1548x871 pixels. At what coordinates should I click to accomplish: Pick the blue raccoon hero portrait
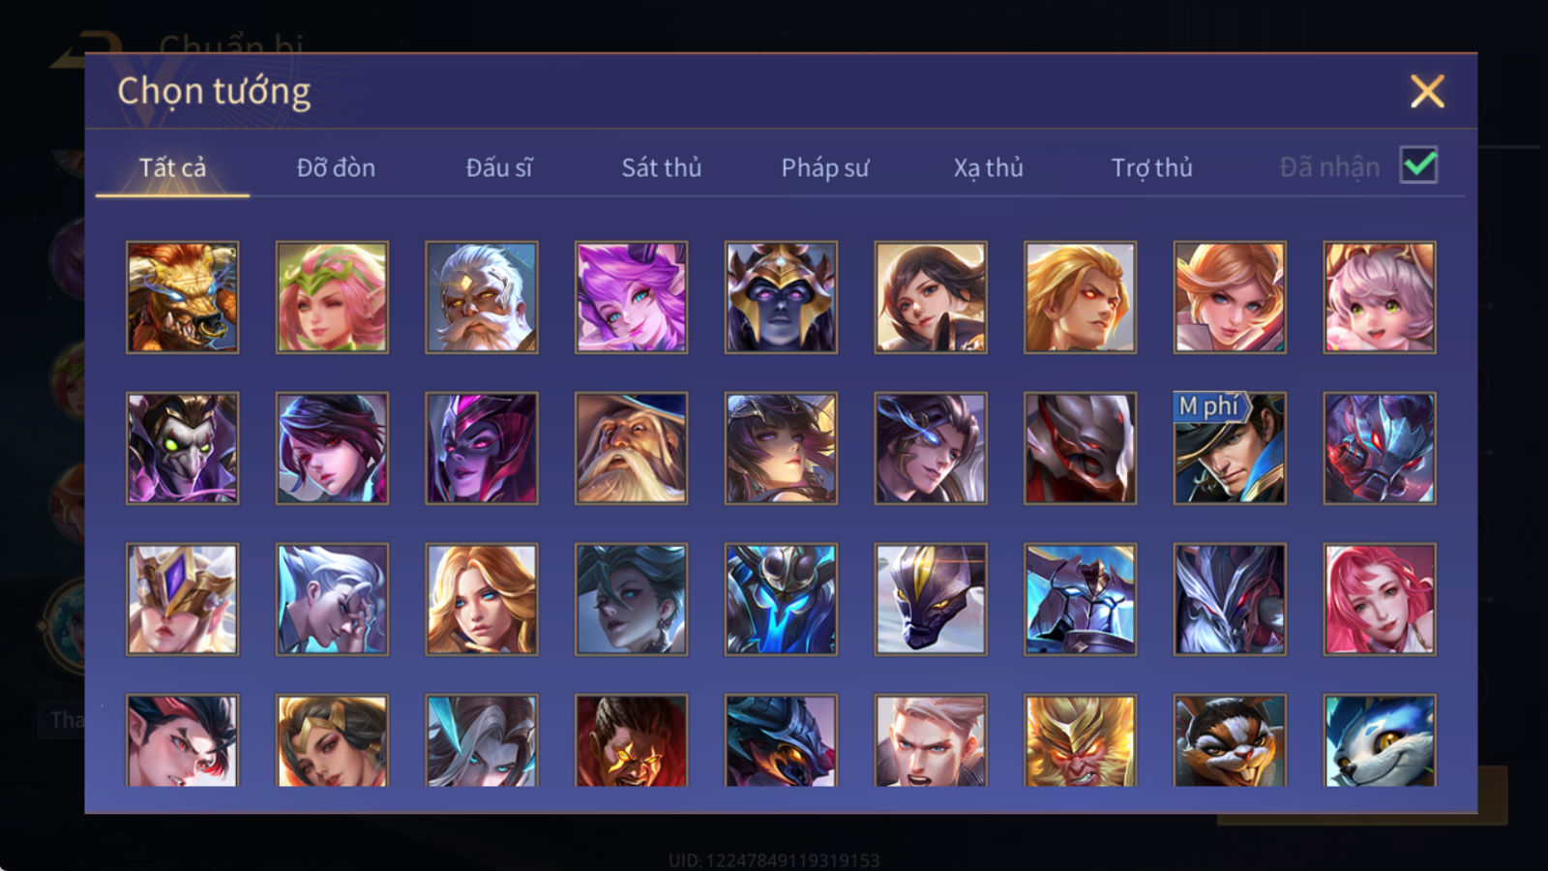[1380, 740]
